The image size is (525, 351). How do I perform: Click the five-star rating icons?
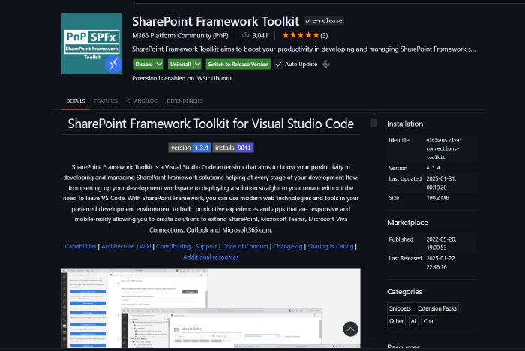click(x=299, y=35)
